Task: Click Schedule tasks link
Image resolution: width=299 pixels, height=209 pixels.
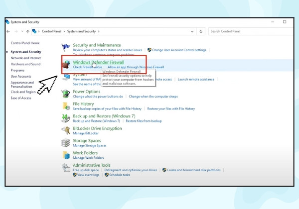Action: [120, 175]
